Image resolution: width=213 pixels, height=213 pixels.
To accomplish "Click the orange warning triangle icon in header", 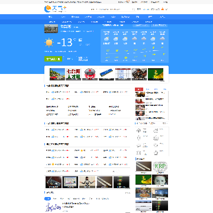I will (x=163, y=9).
